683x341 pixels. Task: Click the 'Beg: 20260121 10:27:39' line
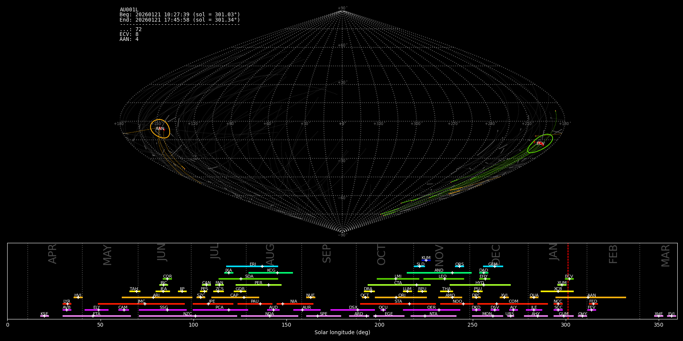[x=180, y=15]
